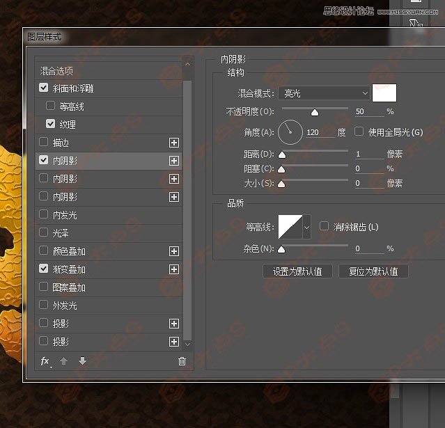Image resolution: width=445 pixels, height=428 pixels.
Task: Click the 杂色(N) percent value field
Action: pos(370,248)
